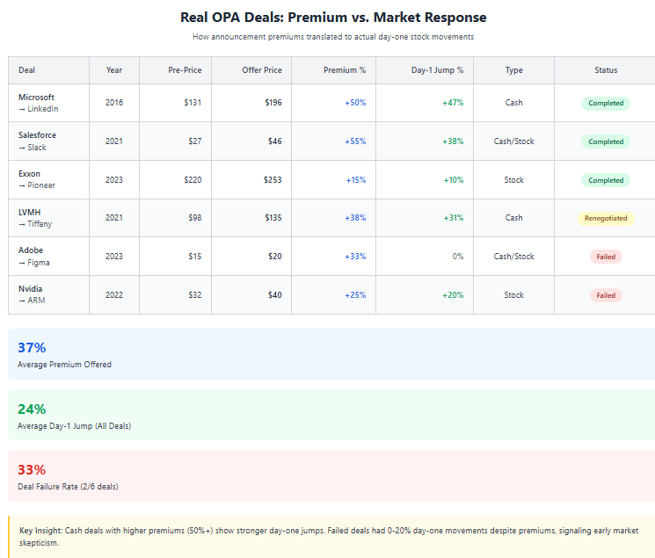Screen dimensions: 655x558
Task: Click the Completed badge in Salesforce row
Action: click(x=606, y=141)
